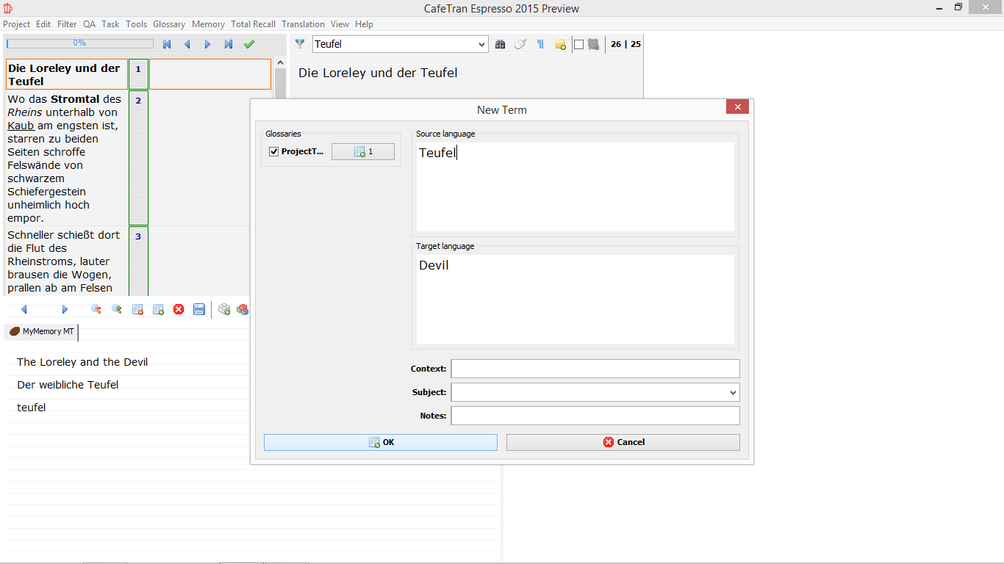Toggle the checkbox next to the pilcrow toolbar
Image resolution: width=1004 pixels, height=564 pixels.
coord(578,44)
